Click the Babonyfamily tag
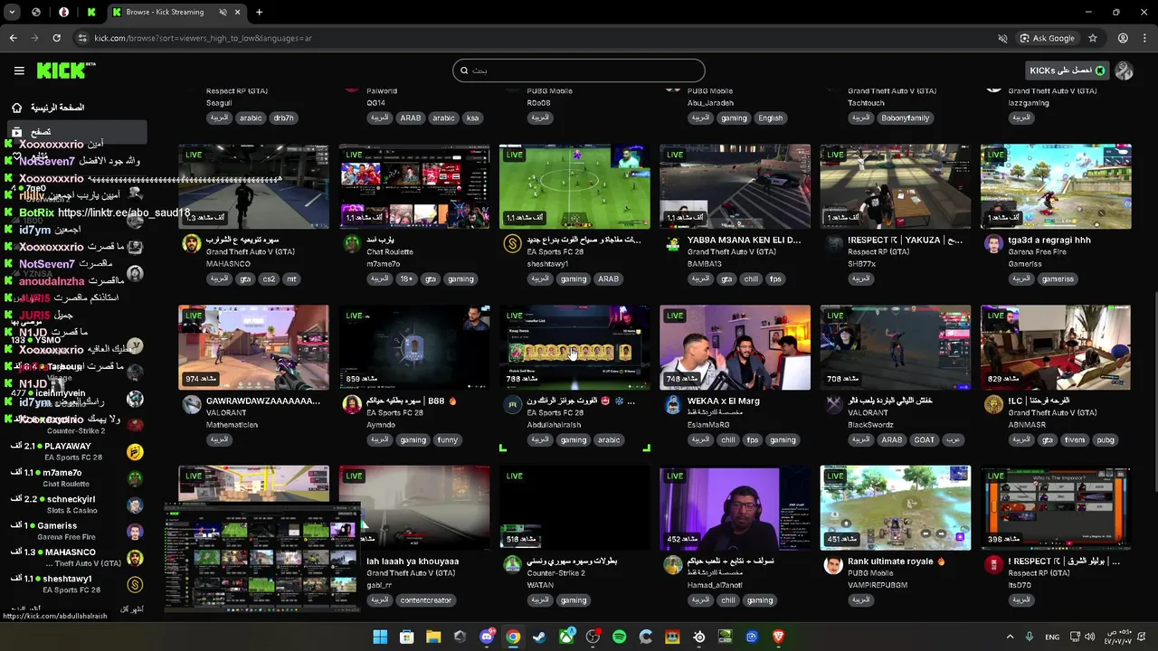This screenshot has width=1158, height=651. (x=906, y=118)
